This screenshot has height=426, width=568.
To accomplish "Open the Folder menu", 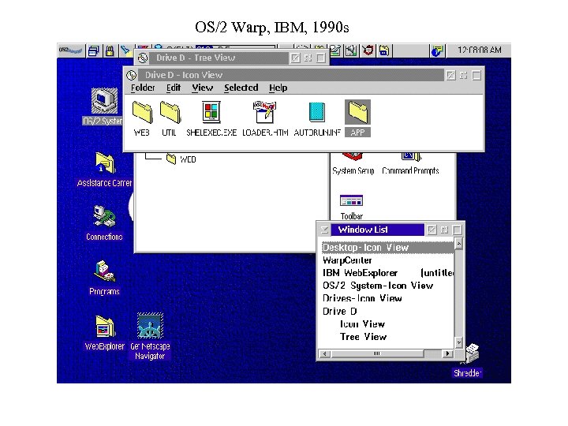I will 143,88.
